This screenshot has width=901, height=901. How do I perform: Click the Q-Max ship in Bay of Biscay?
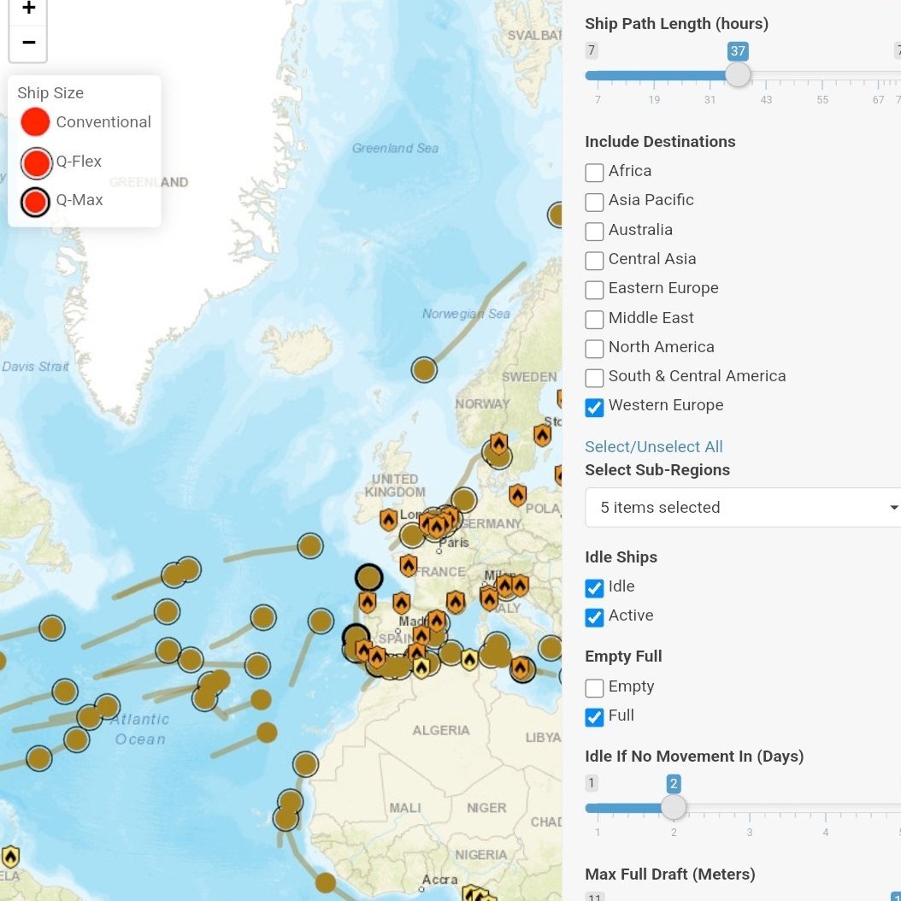tap(369, 578)
